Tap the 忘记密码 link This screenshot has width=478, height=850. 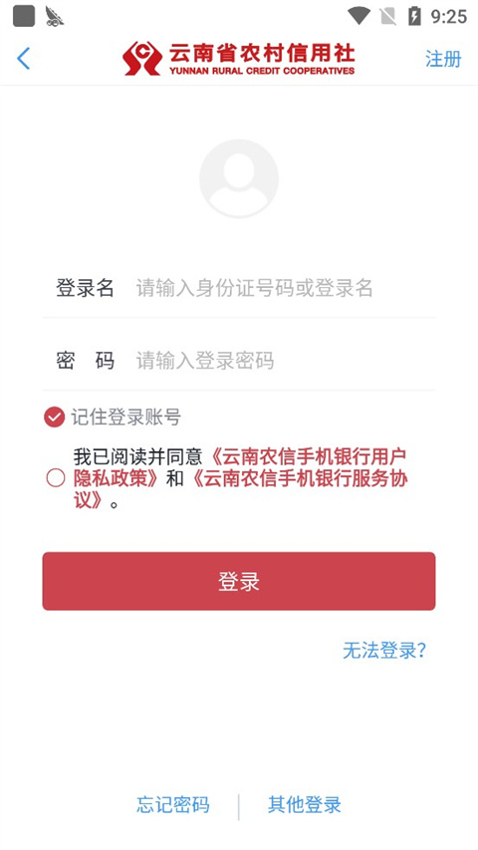(x=173, y=804)
